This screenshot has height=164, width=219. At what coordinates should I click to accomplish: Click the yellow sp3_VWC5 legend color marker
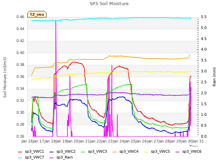(x=146, y=152)
